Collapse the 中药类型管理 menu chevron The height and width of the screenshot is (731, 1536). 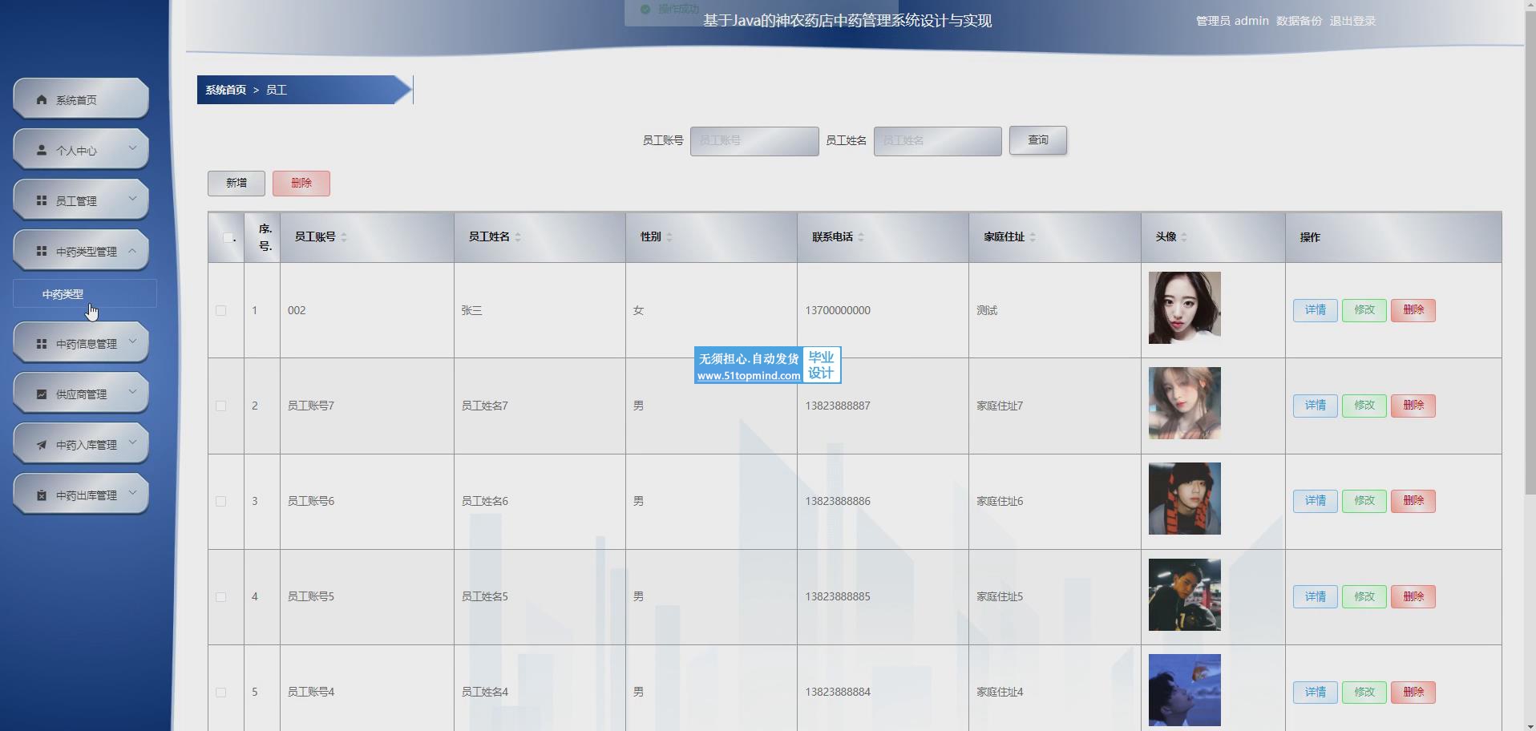tap(133, 250)
